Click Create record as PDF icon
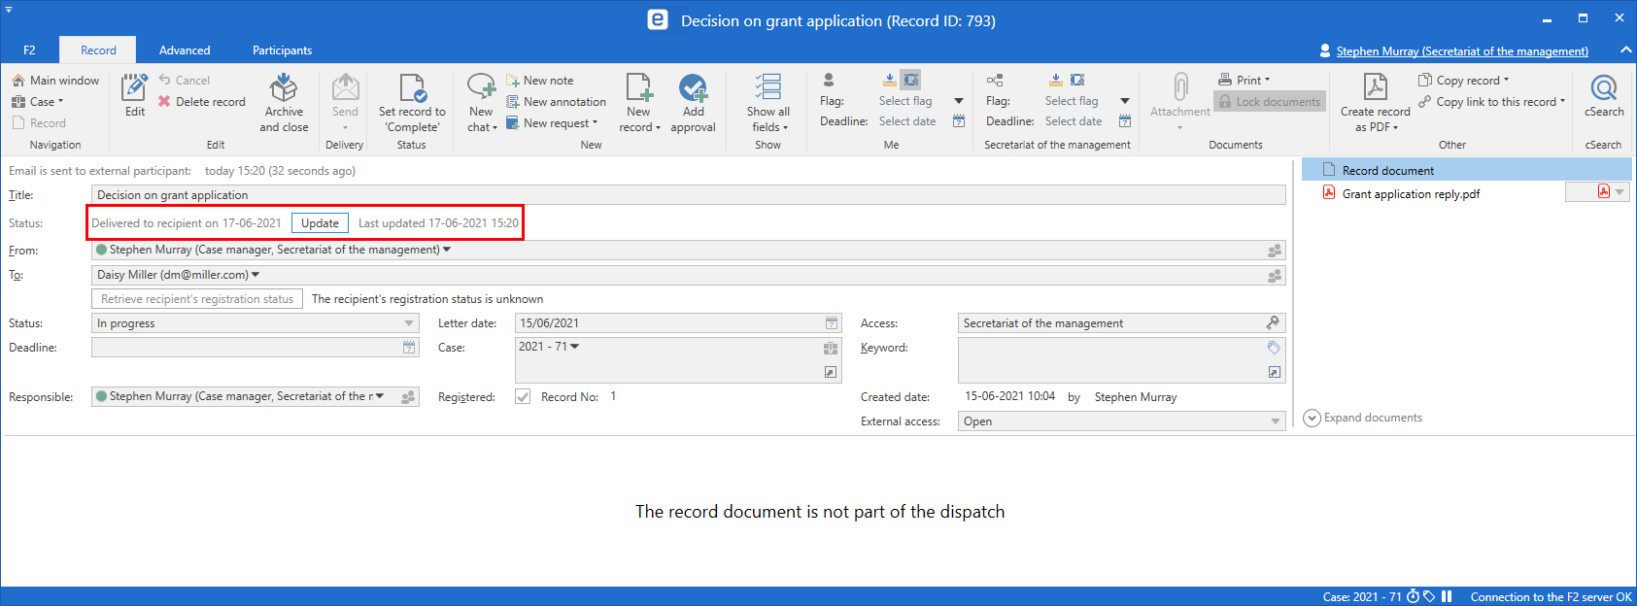 coord(1375,89)
